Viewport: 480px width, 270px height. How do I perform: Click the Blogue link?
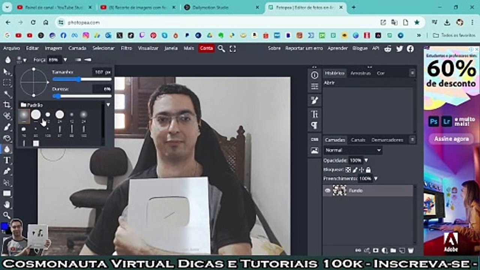(360, 48)
